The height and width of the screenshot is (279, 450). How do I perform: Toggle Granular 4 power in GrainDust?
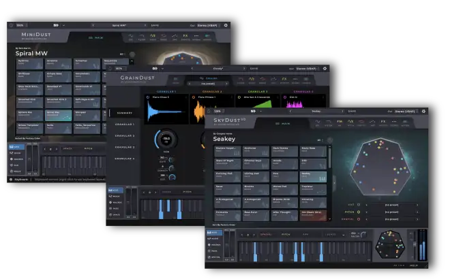click(285, 97)
